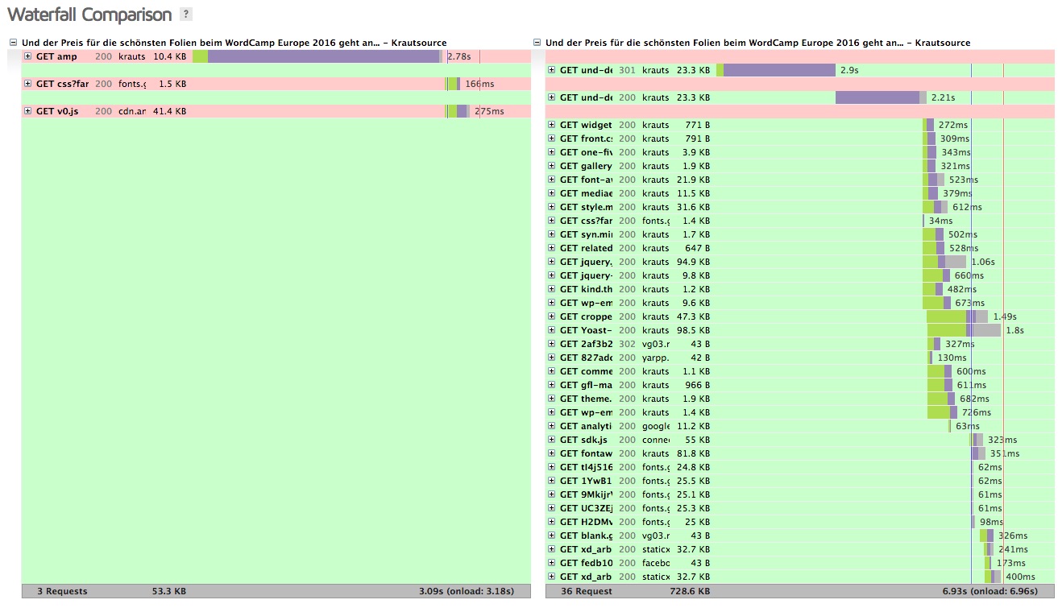Image resolution: width=1058 pixels, height=608 pixels.
Task: Expand the GET fedb10 request row
Action: (x=552, y=563)
